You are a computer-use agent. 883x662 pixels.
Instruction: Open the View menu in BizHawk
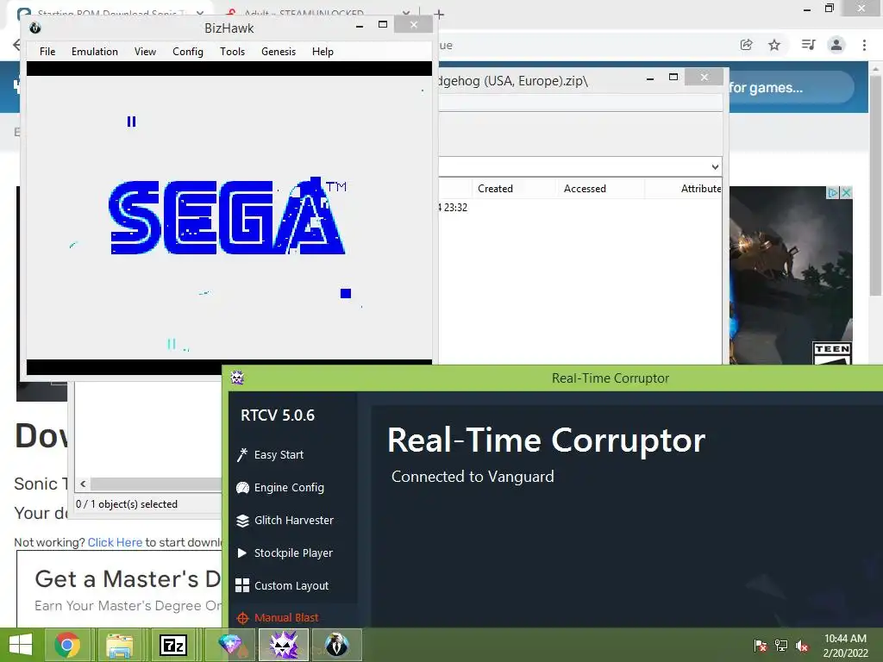(x=145, y=51)
